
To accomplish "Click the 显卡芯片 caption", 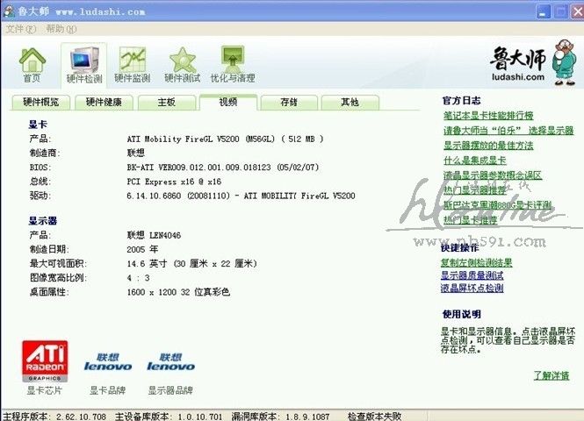I will (44, 390).
